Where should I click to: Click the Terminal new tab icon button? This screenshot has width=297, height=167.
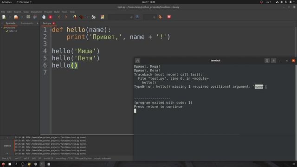[x=138, y=61]
